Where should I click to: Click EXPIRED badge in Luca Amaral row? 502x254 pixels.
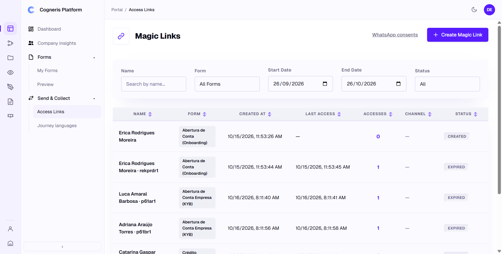[456, 198]
